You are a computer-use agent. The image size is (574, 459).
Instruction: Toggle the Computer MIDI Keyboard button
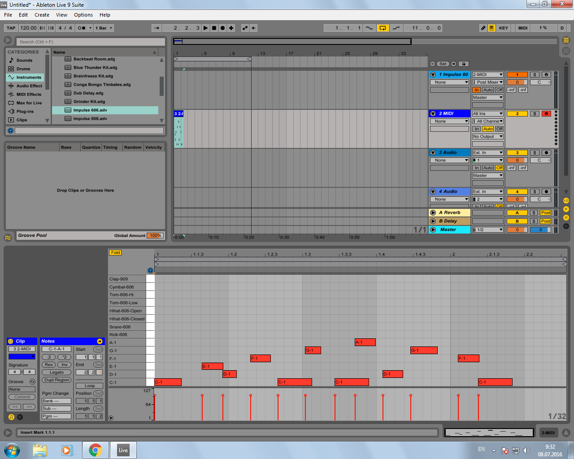[491, 28]
